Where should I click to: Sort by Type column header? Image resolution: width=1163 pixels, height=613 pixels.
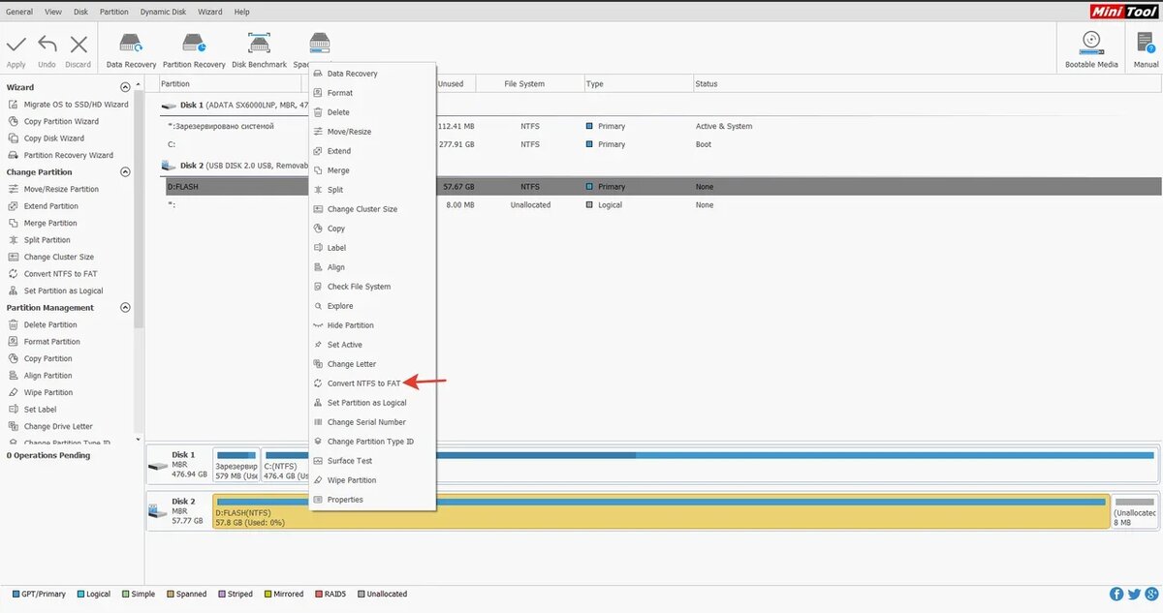tap(595, 84)
